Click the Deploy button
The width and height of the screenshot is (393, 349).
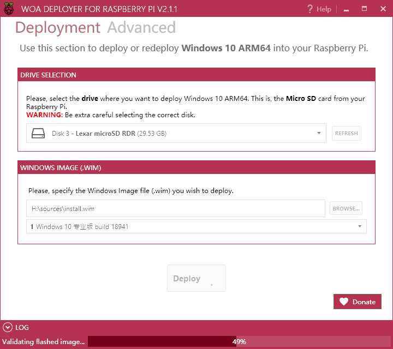click(x=196, y=278)
